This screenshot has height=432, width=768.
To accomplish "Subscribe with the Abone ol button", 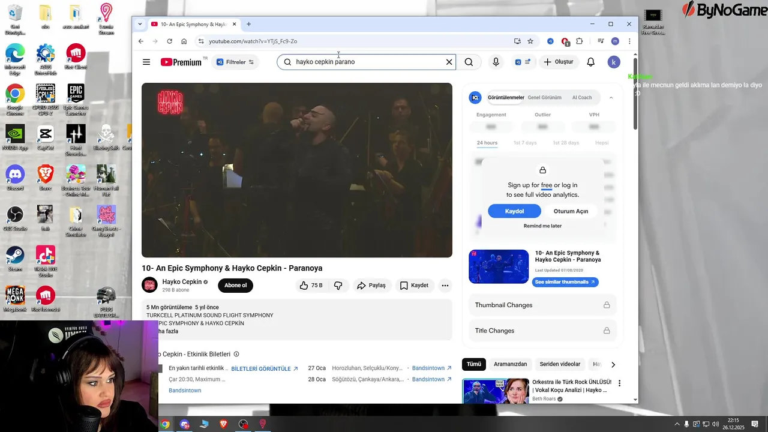I will 235,286.
